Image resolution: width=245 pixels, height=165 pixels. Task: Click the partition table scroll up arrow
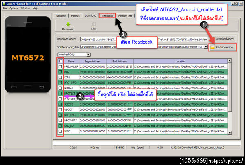click(229, 61)
